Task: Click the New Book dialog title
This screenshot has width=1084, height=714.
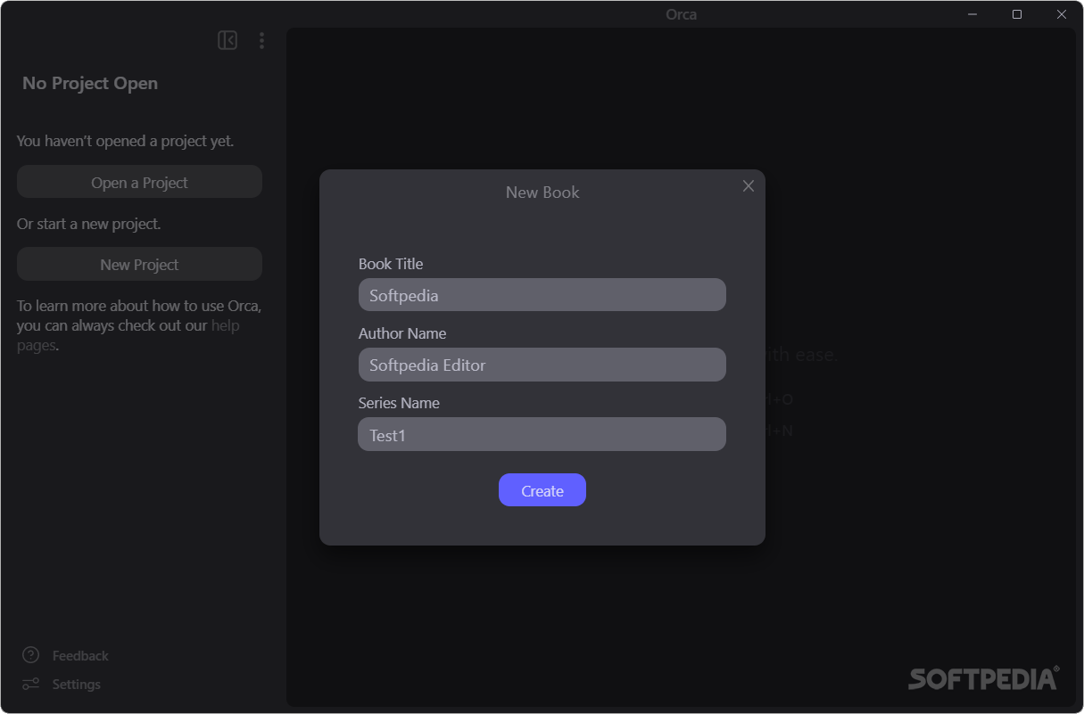Action: click(x=542, y=193)
